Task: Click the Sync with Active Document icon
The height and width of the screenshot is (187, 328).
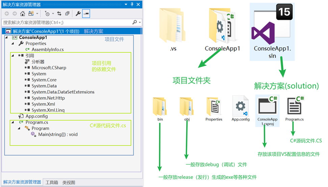Action: [x=59, y=14]
